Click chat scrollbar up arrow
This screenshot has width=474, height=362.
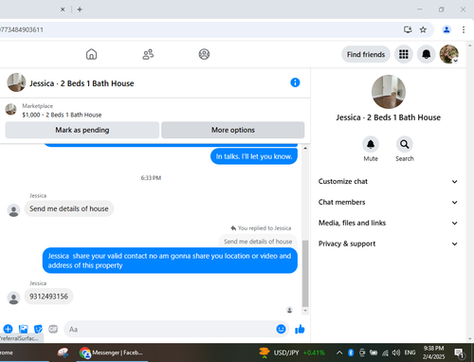pyautogui.click(x=305, y=148)
